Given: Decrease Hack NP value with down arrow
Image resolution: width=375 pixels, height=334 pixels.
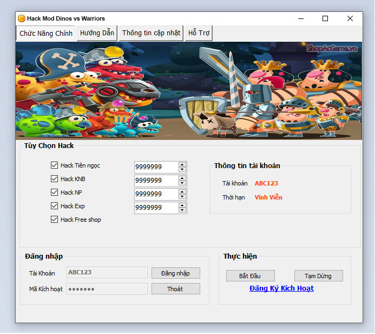Looking at the screenshot, I should 182,197.
